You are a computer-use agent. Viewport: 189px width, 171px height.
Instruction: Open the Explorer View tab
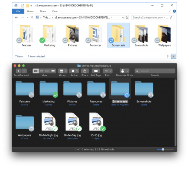(x=55, y=11)
